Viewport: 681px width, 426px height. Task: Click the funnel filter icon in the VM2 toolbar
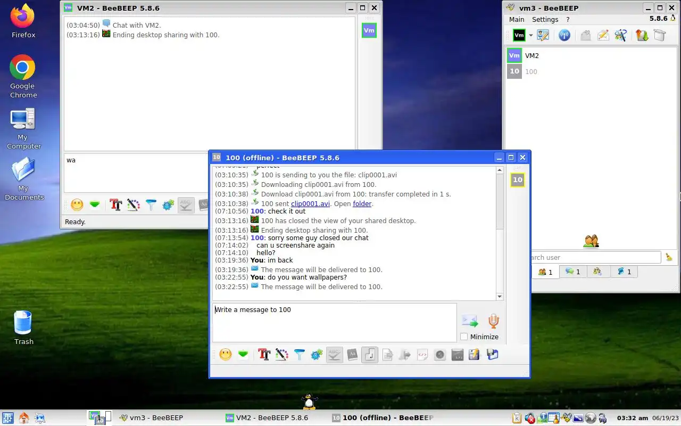[151, 204]
